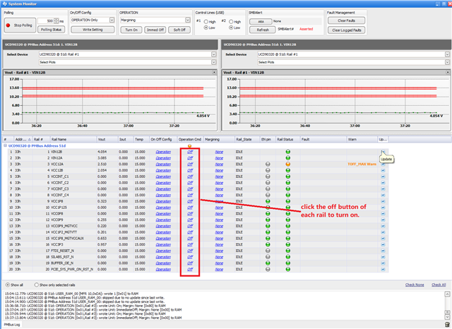
Task: Open left panel Select Plots dropdown
Action: click(213, 62)
